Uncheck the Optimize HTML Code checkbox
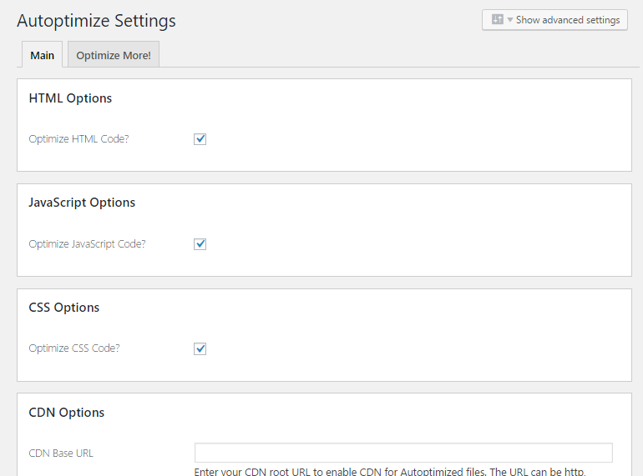643x476 pixels. tap(200, 139)
